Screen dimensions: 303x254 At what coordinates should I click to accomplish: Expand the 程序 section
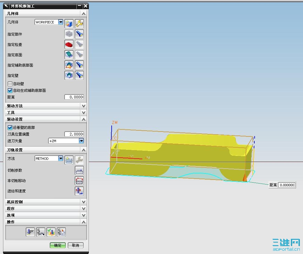pos(83,209)
